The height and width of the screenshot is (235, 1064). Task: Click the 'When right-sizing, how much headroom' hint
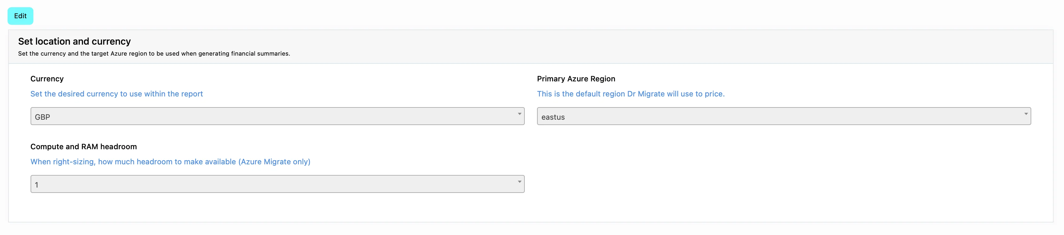170,161
